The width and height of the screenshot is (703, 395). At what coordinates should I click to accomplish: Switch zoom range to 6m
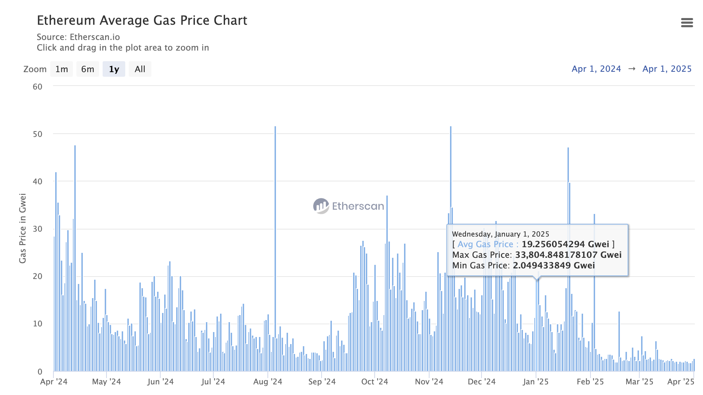point(88,69)
